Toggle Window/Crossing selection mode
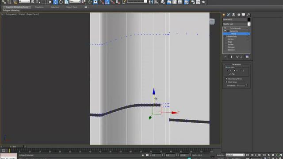Image resolution: width=283 pixels, height=159 pixels. coord(49,2)
